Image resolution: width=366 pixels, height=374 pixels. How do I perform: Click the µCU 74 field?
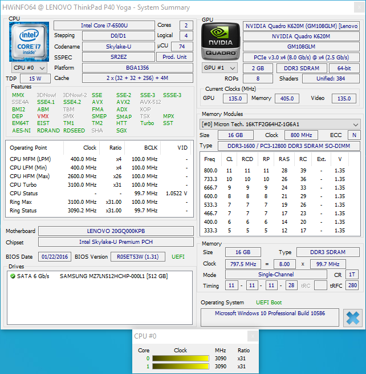pyautogui.click(x=182, y=46)
